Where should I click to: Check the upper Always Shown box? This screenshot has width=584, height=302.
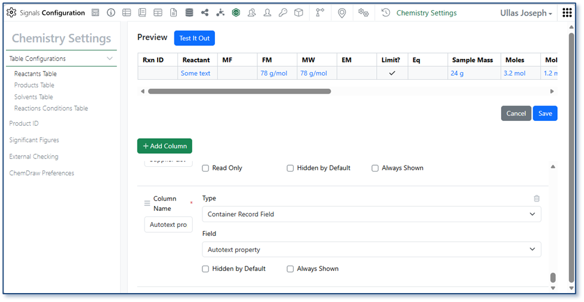click(x=375, y=168)
